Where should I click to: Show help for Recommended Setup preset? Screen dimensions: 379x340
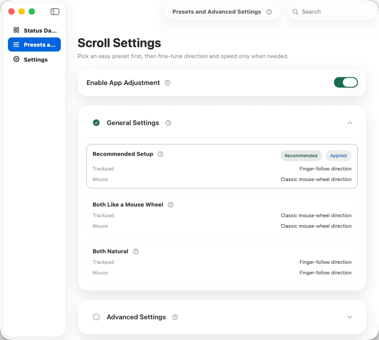coord(160,154)
